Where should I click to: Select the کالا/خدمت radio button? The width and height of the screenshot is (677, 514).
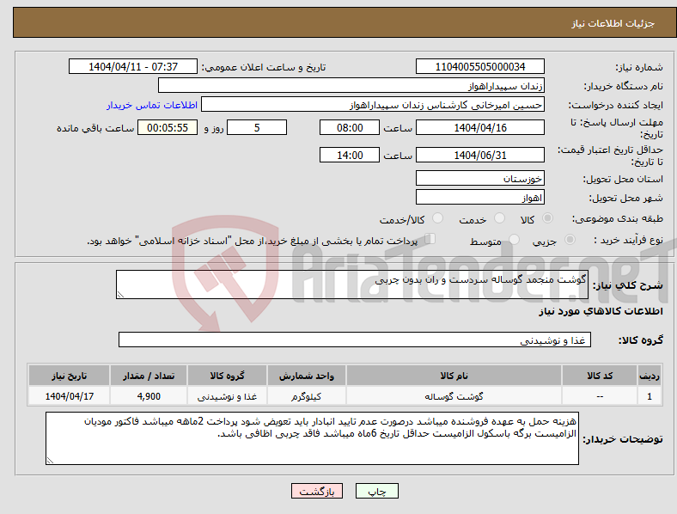438,218
